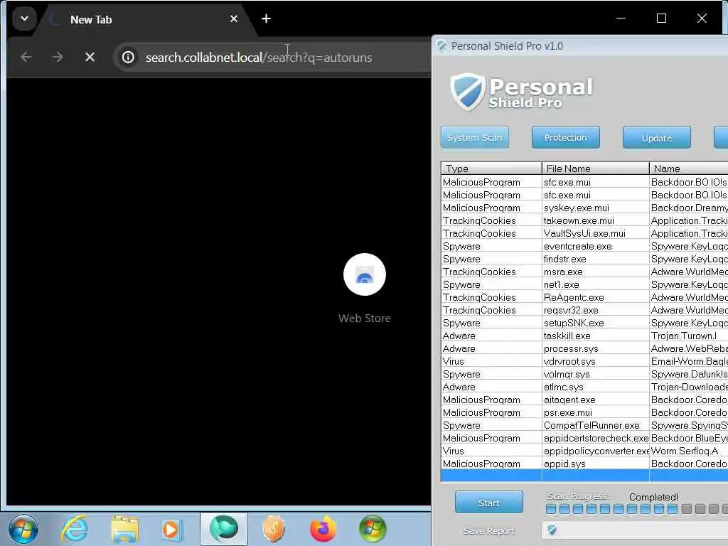Open the Update section

point(656,138)
